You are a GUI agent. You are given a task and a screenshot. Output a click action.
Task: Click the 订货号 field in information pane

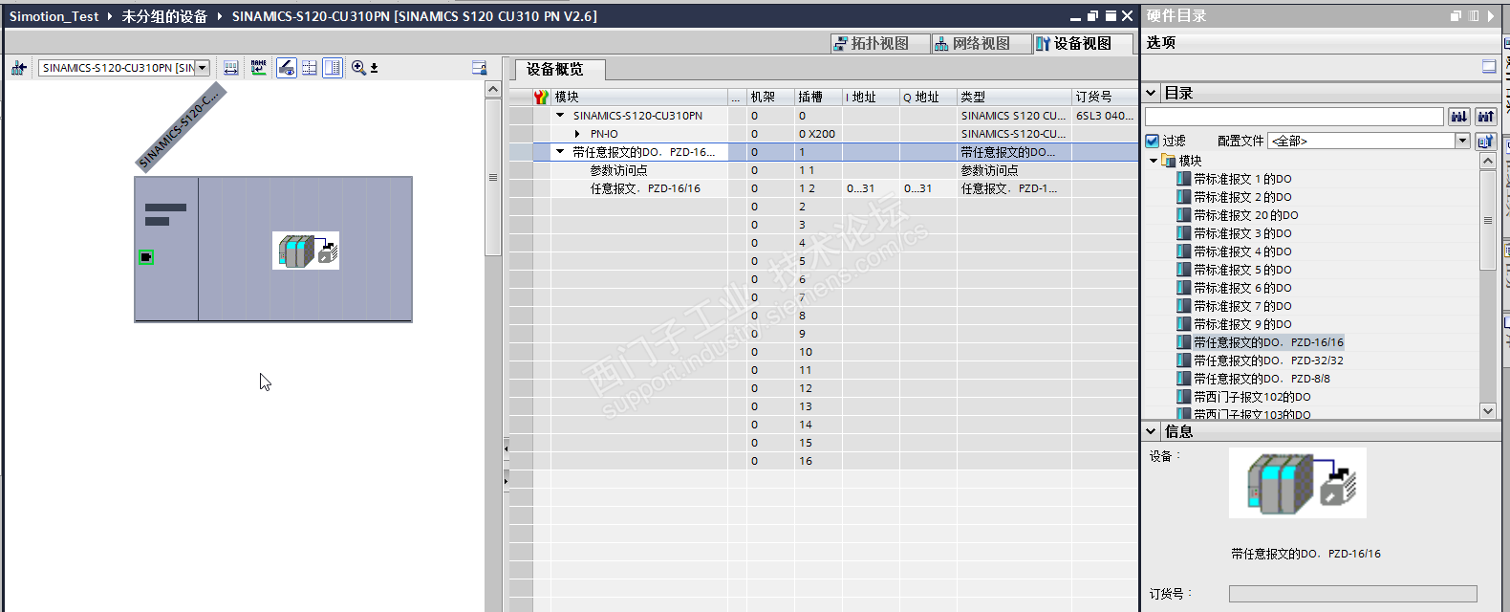coord(1352,594)
